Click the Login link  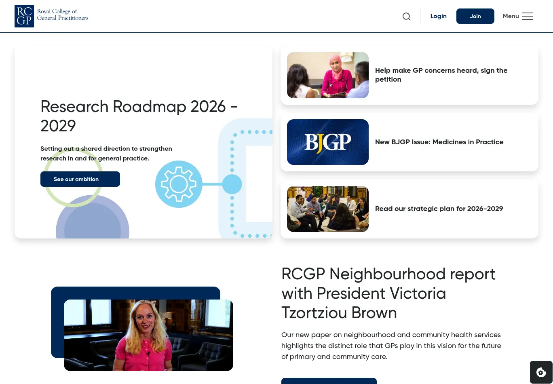(x=438, y=16)
